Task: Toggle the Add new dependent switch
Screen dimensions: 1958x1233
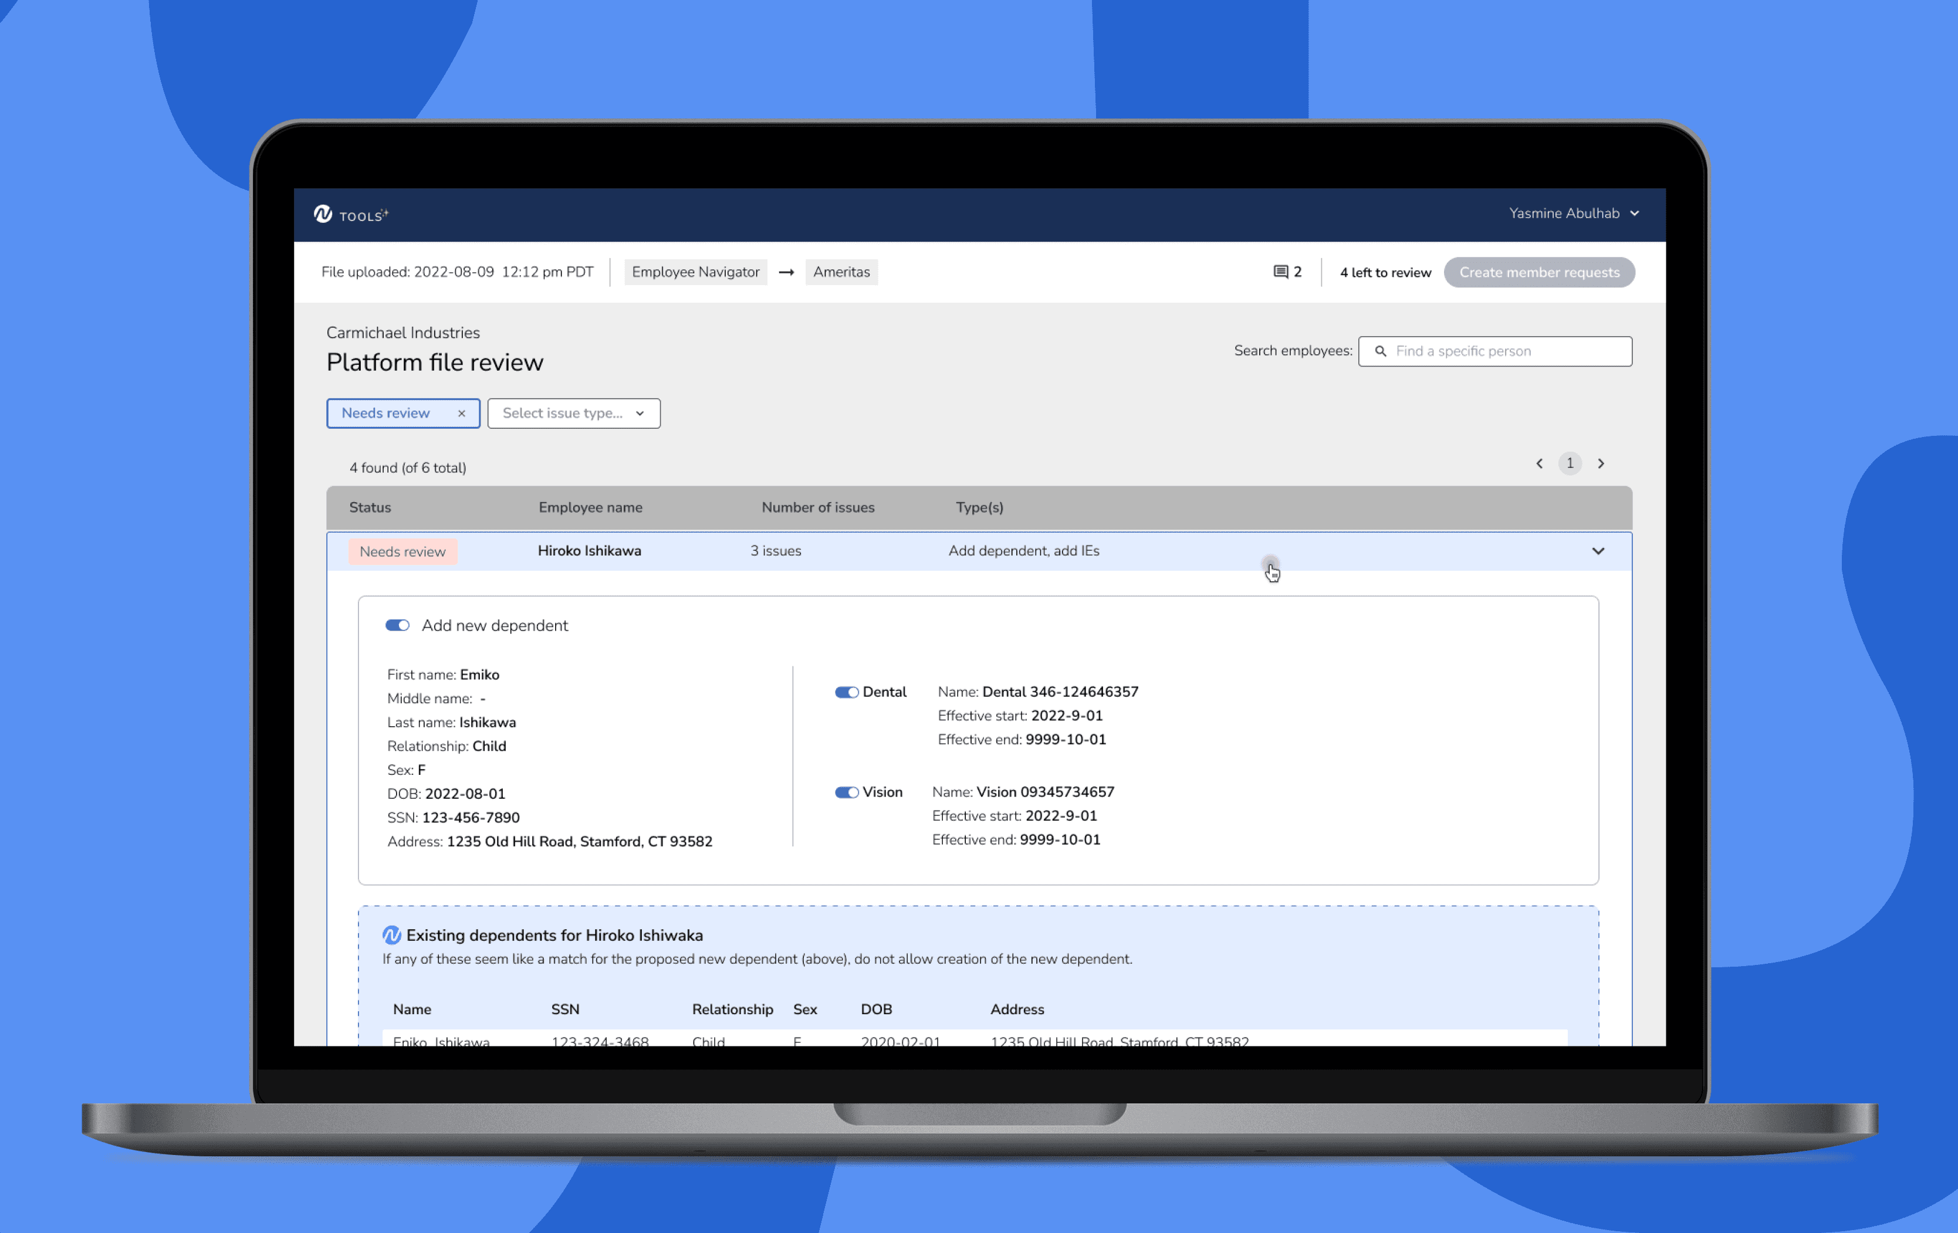Action: (397, 625)
